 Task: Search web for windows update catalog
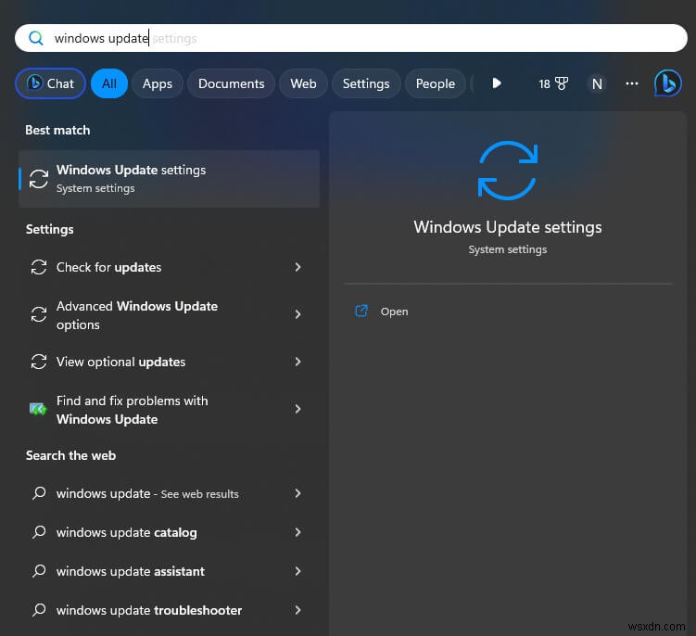click(x=169, y=532)
